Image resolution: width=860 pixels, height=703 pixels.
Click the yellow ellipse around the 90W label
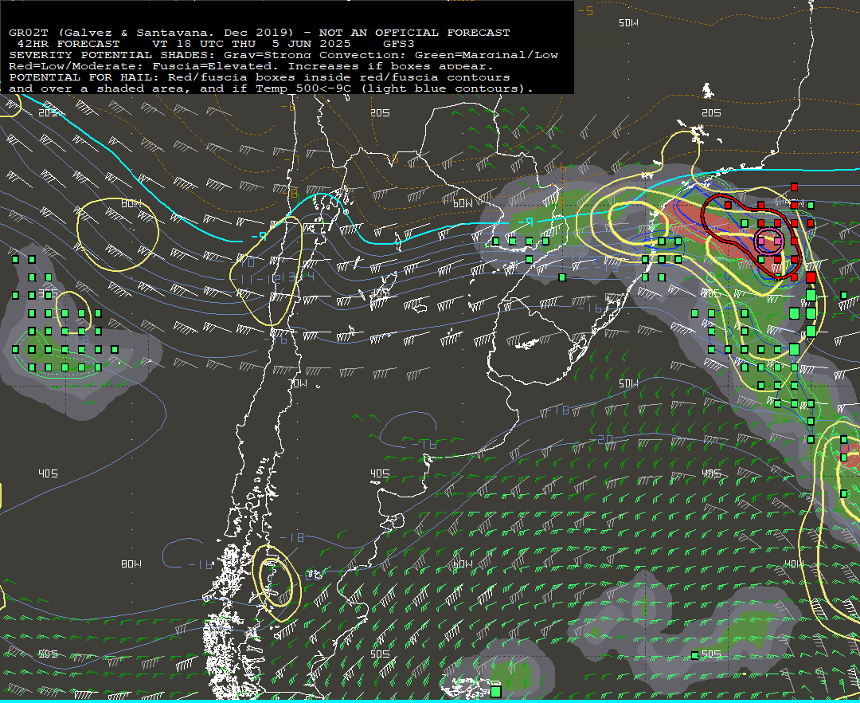pyautogui.click(x=117, y=234)
